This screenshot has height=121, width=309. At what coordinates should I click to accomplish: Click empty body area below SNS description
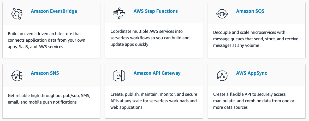click(51, 112)
